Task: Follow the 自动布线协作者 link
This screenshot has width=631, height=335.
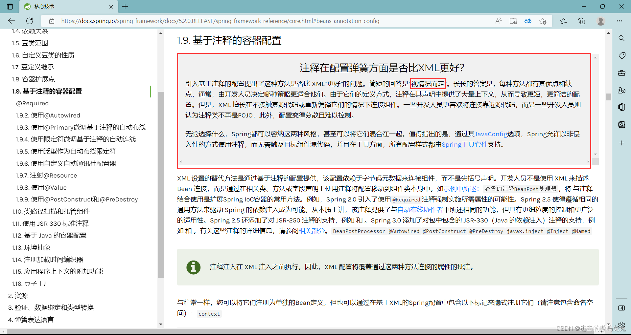Action: tap(420, 210)
